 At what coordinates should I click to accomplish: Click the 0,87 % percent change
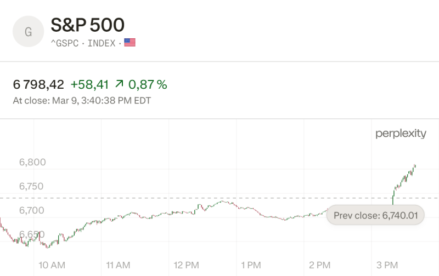click(x=148, y=84)
